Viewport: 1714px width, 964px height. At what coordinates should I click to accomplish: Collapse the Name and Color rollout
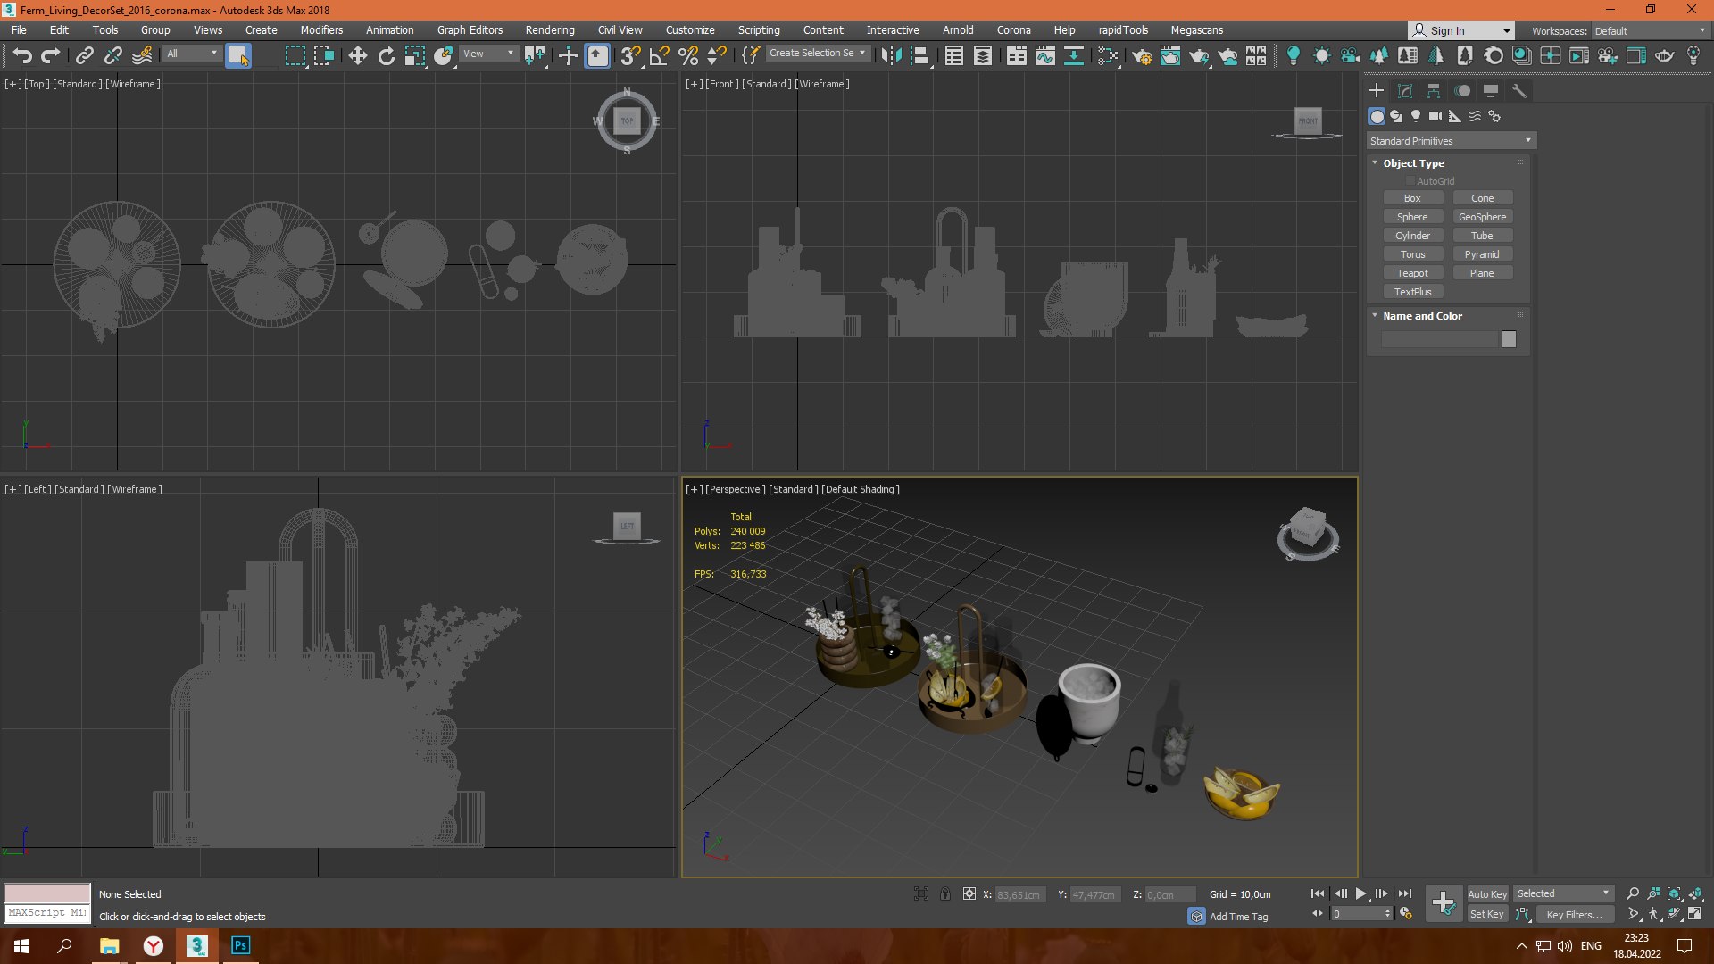click(x=1375, y=316)
